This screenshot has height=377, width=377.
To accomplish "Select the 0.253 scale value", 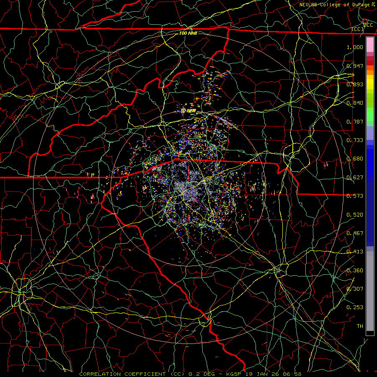I will pos(355,307).
